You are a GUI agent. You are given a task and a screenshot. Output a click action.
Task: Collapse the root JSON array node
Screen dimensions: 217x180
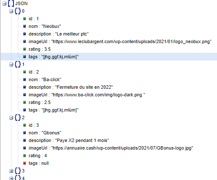click(x=5, y=4)
